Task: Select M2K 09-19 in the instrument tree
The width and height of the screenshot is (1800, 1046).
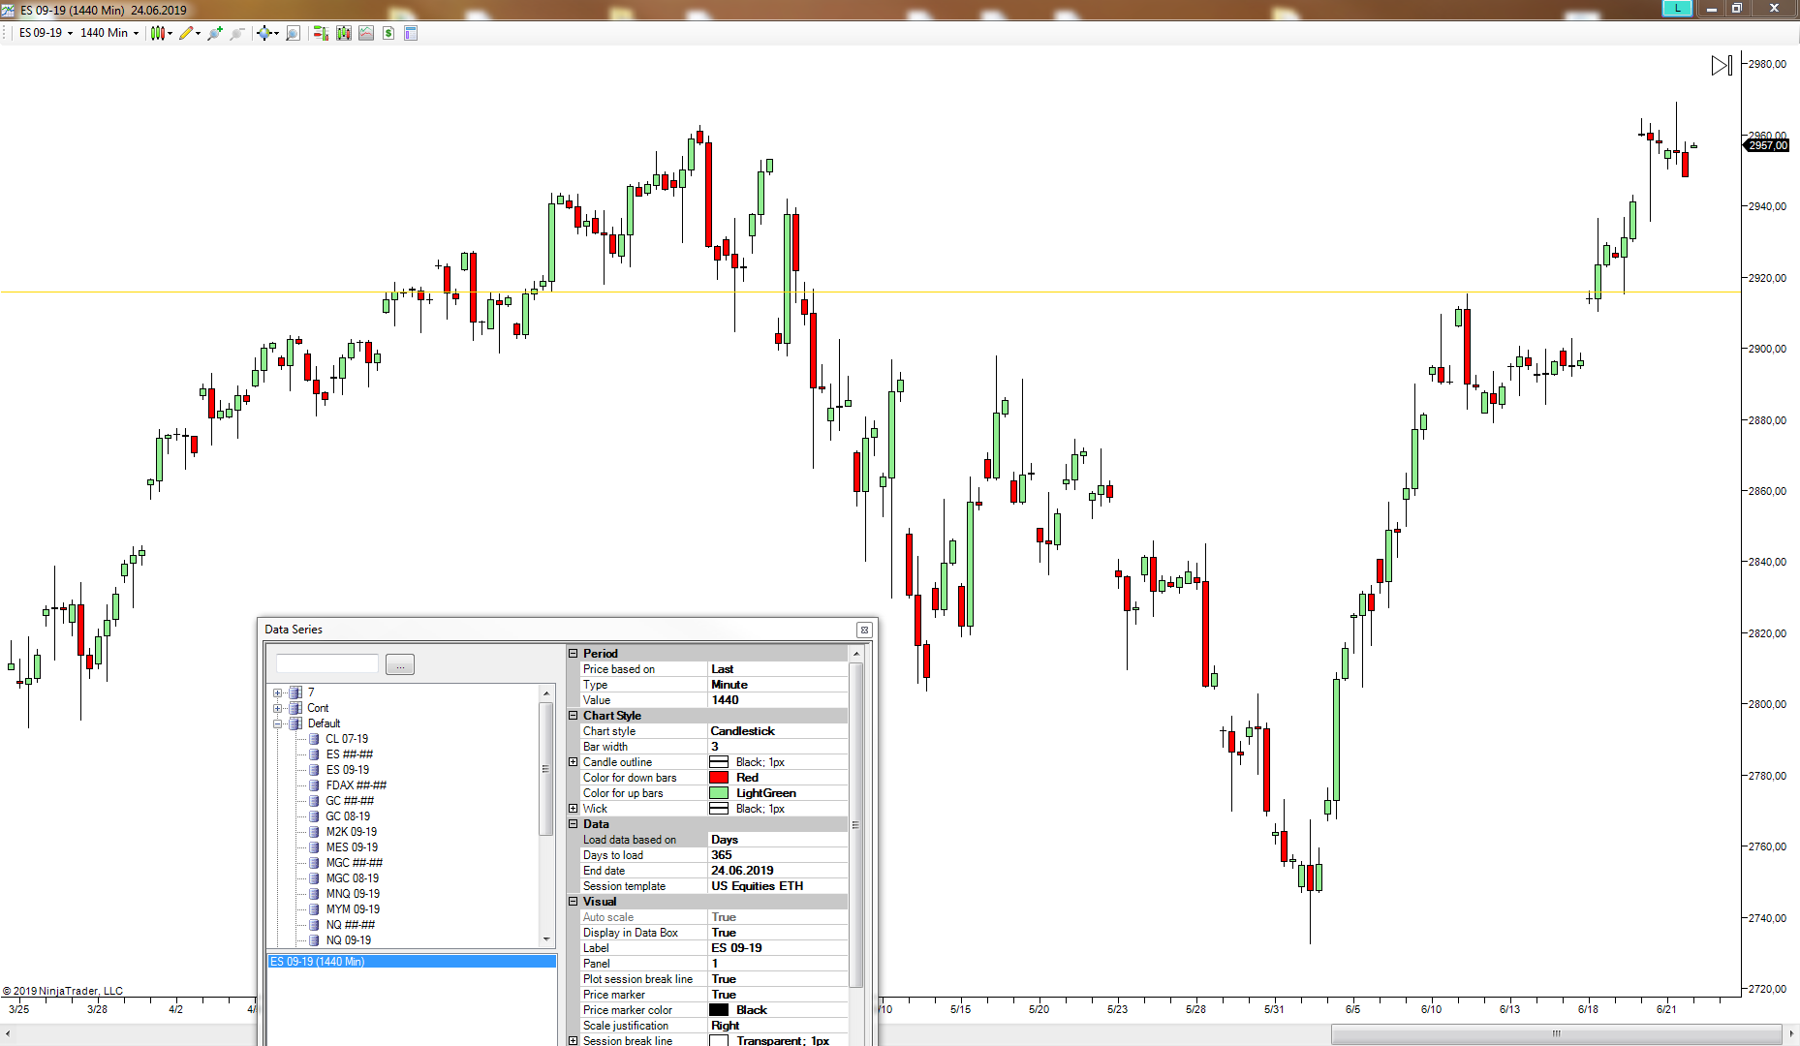Action: [352, 832]
